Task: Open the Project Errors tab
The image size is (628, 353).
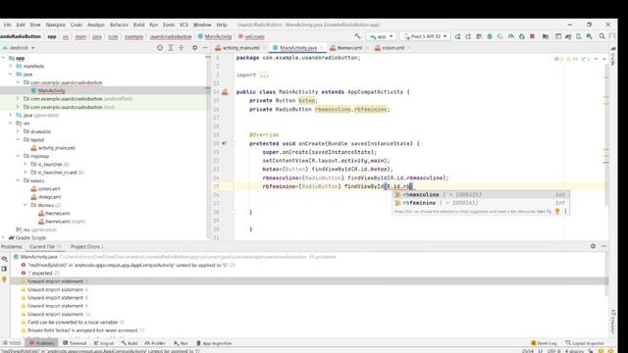Action: coord(86,246)
